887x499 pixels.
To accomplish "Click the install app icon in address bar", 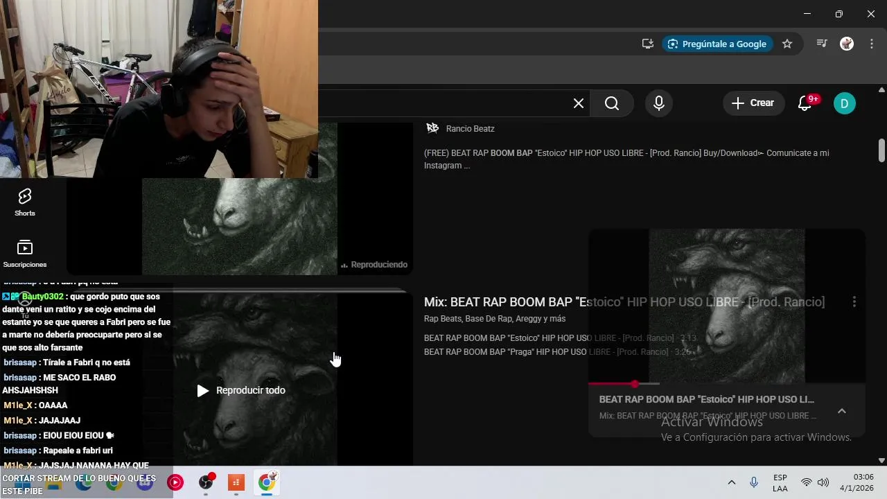I will point(648,44).
